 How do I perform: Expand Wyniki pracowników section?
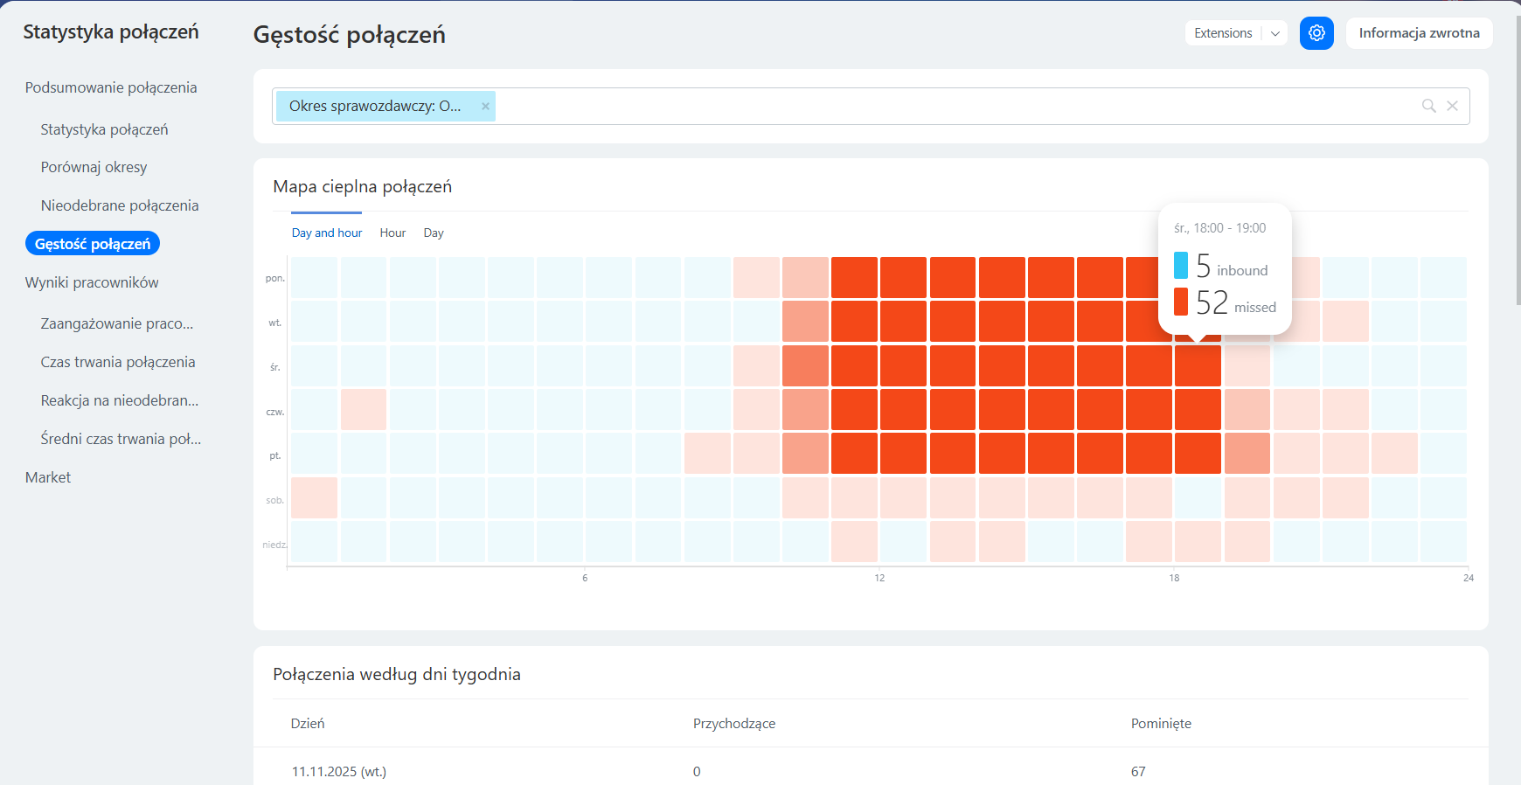[x=92, y=282]
